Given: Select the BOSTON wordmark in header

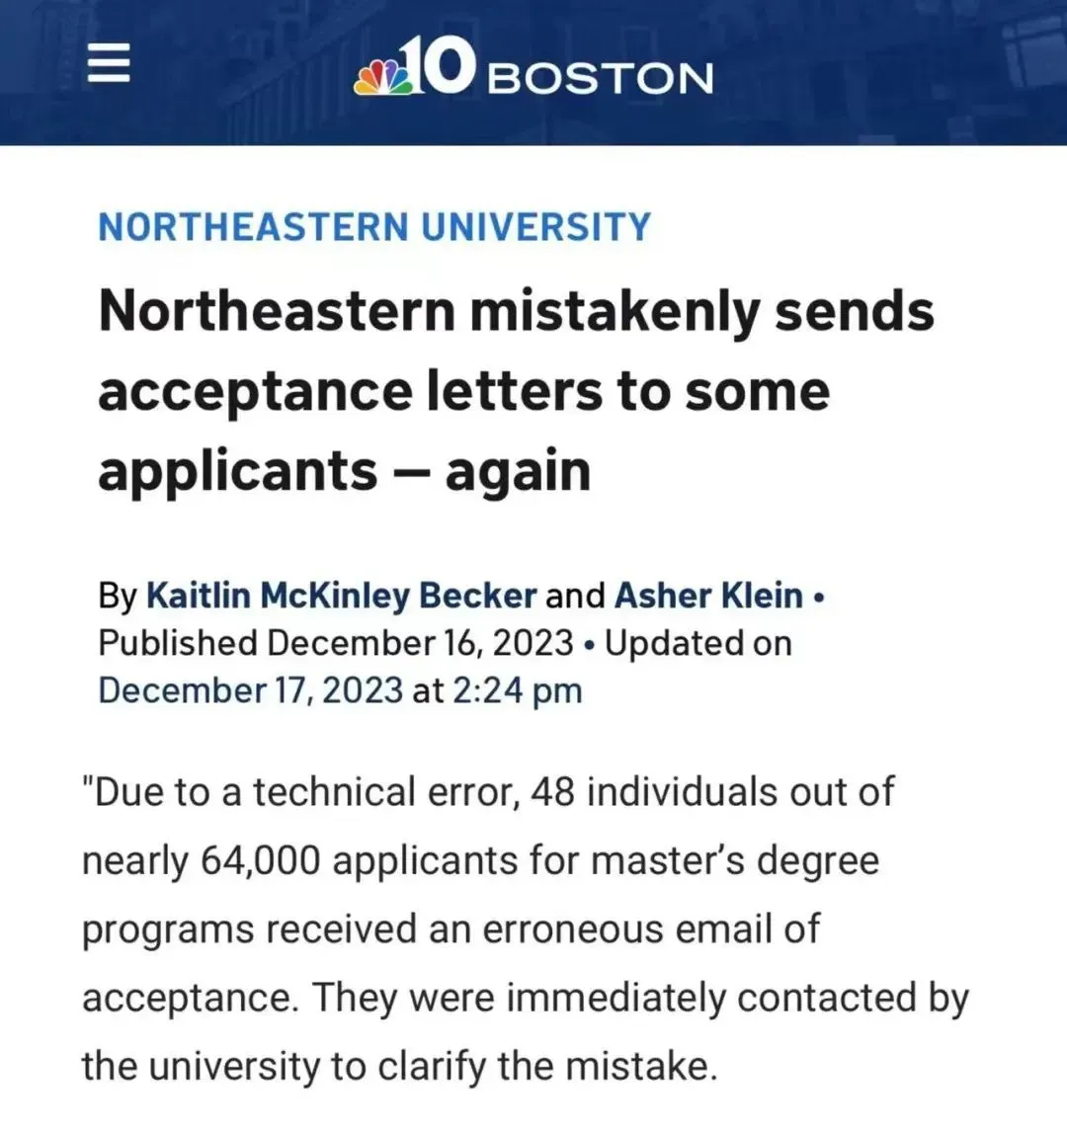Looking at the screenshot, I should coord(601,78).
